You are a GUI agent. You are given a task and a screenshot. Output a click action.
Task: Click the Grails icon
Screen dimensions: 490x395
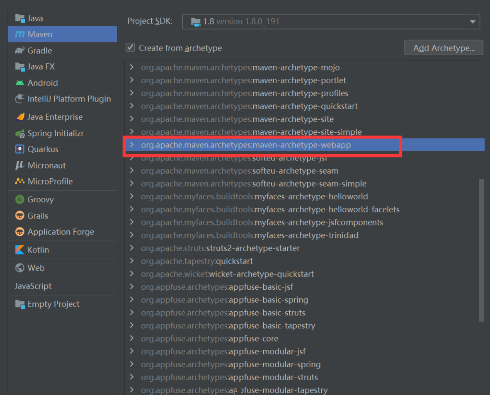[19, 216]
